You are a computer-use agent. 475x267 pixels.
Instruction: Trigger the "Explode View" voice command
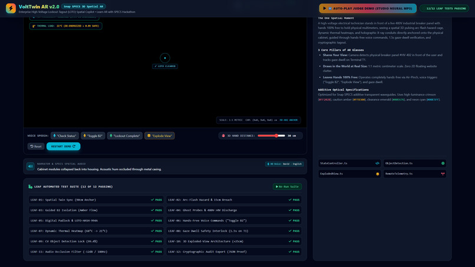(x=160, y=136)
